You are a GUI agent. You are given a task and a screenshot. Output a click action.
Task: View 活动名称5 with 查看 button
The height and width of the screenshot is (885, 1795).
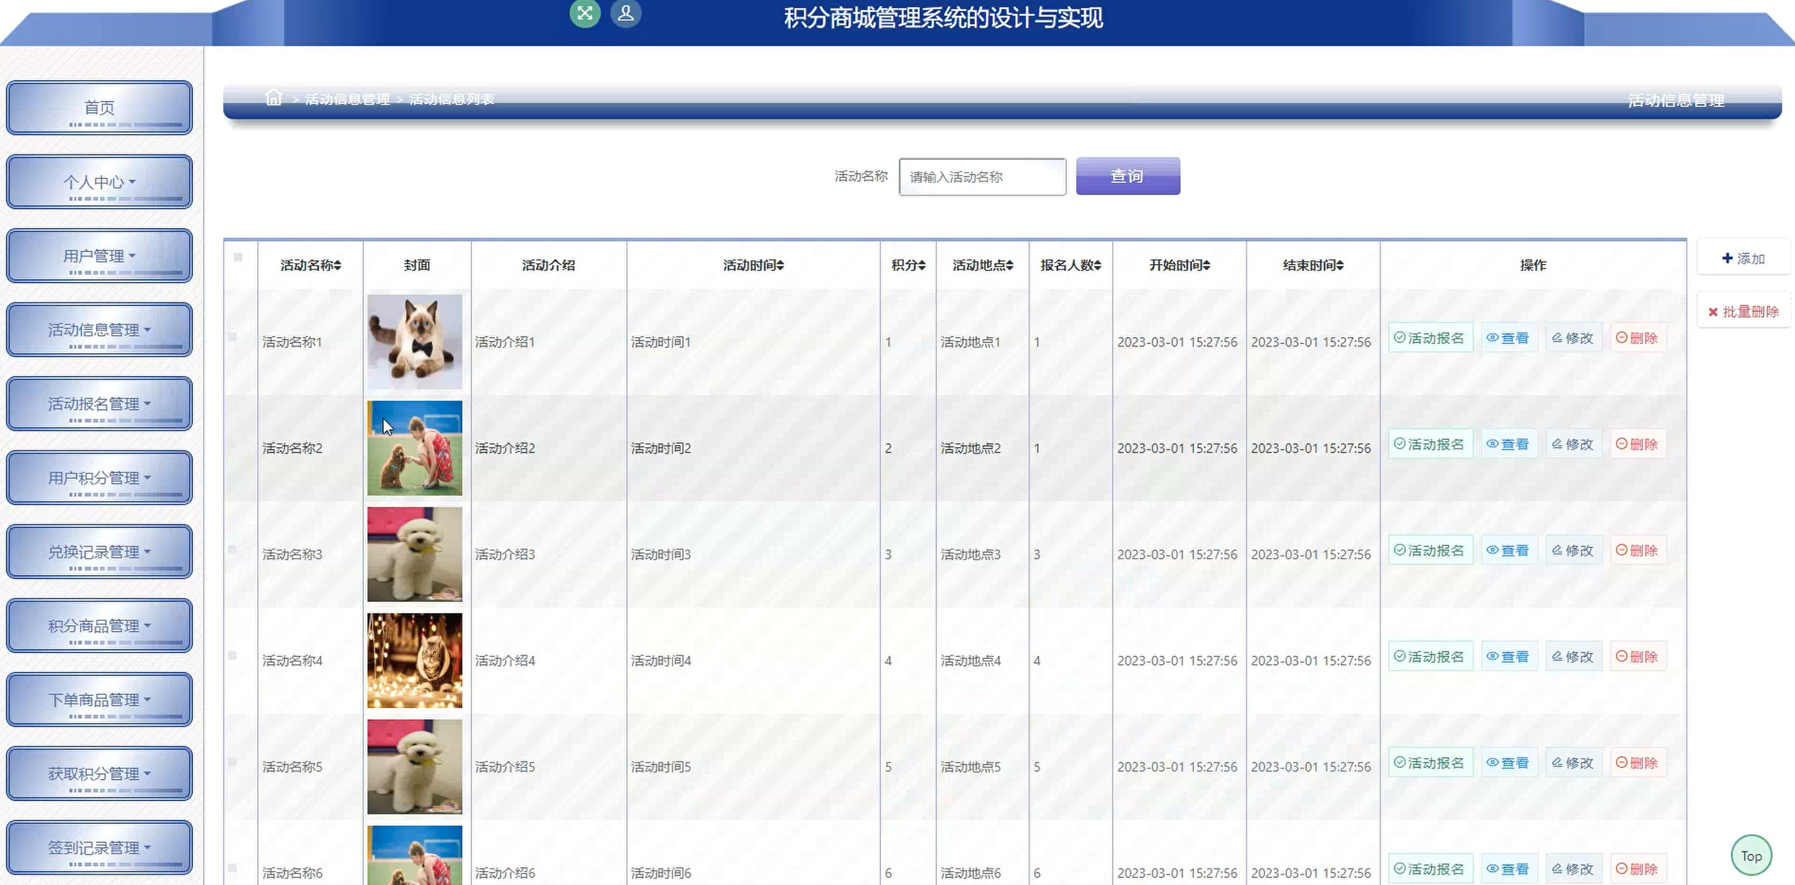pos(1509,763)
